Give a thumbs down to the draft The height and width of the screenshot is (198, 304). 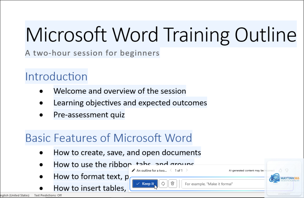[287, 170]
